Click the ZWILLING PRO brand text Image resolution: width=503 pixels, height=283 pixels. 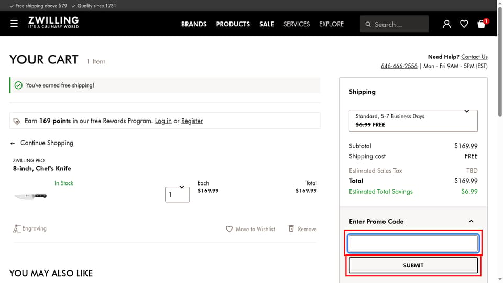[x=28, y=160]
